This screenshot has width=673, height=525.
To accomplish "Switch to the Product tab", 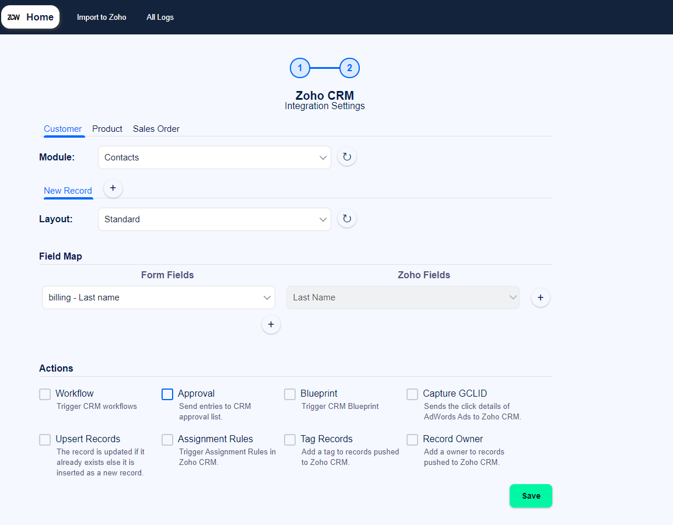I will pos(107,129).
